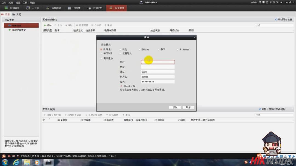Click the globe icon next to admin
Image resolution: width=296 pixels, height=166 pixels.
click(x=260, y=2)
